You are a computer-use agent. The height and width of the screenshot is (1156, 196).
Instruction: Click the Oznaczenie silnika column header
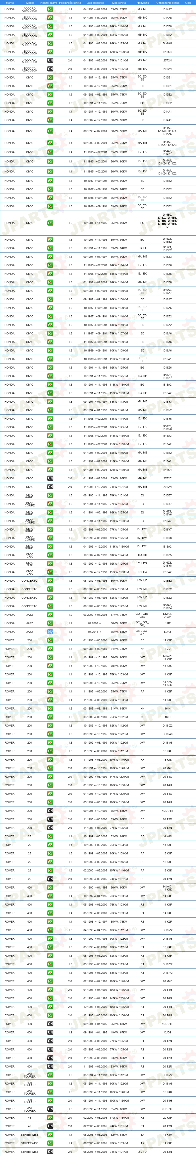pyautogui.click(x=167, y=3)
